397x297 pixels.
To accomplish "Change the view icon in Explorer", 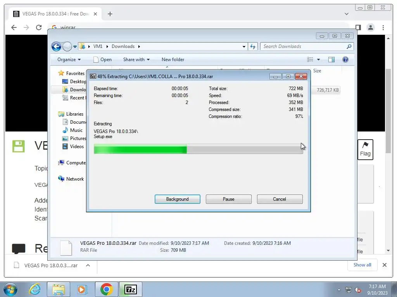I will pos(310,60).
